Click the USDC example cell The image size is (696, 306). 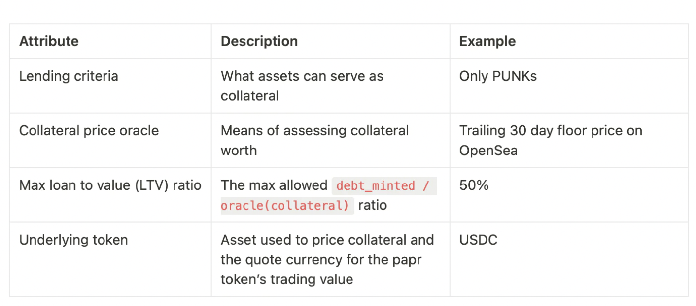tap(478, 240)
